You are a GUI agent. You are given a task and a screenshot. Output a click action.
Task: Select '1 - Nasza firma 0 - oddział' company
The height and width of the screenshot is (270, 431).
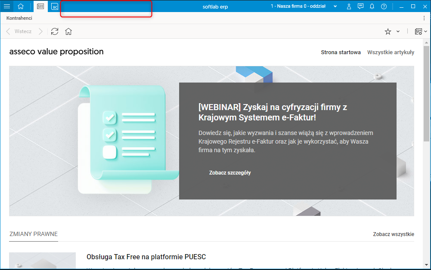click(x=298, y=6)
